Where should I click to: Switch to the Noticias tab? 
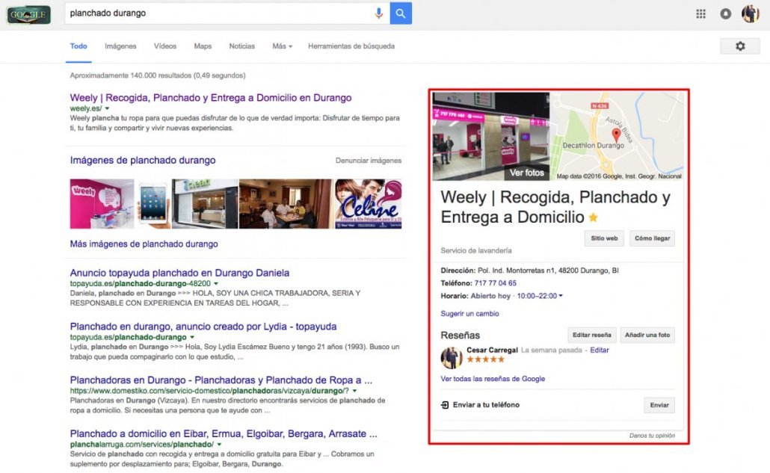(241, 46)
